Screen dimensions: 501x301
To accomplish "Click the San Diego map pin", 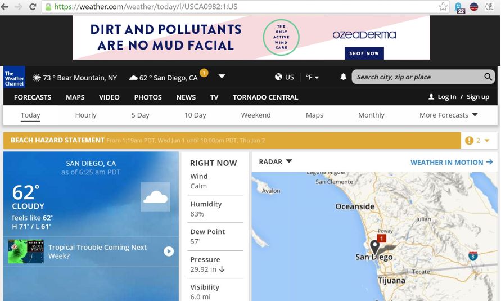I will 374,248.
